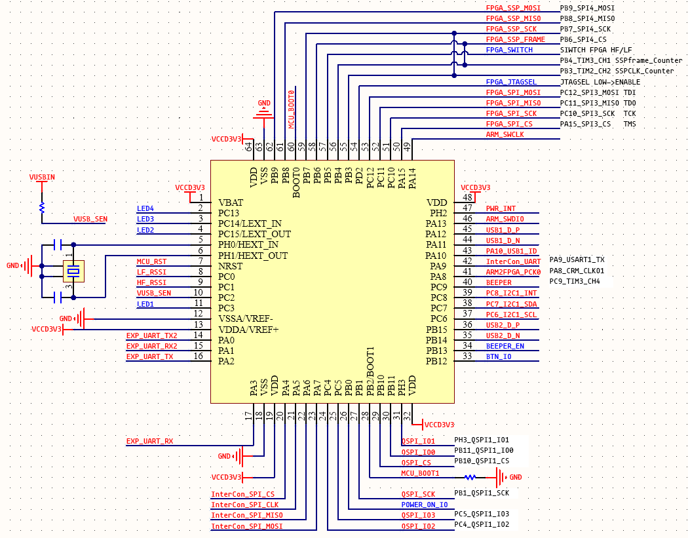Select the LED2 net label

click(145, 230)
